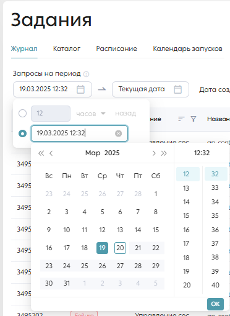Screen dimensions: 230x316
Task: Select March 10 in the calendar
Action: tap(67, 230)
